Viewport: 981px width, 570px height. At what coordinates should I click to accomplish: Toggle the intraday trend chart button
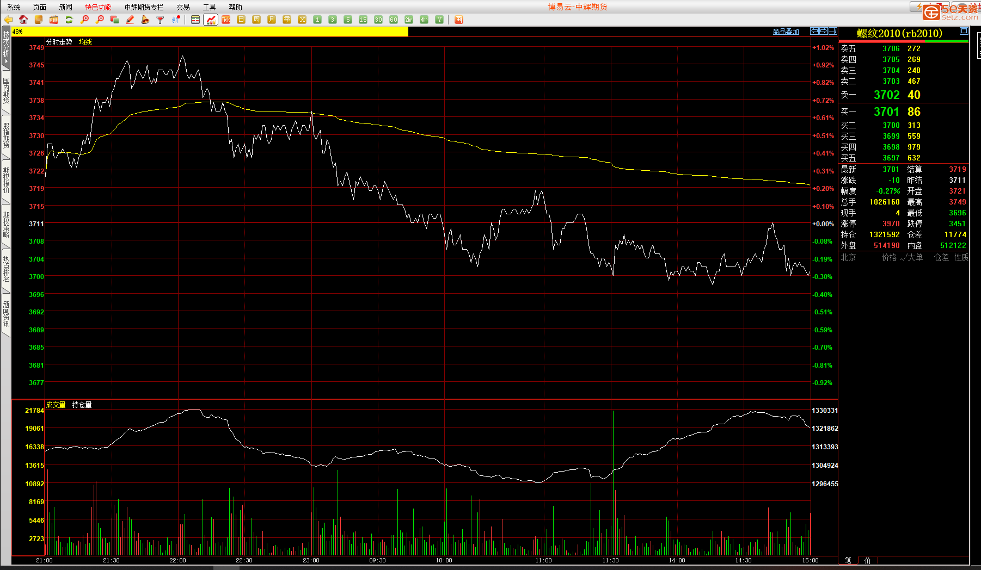tap(211, 20)
